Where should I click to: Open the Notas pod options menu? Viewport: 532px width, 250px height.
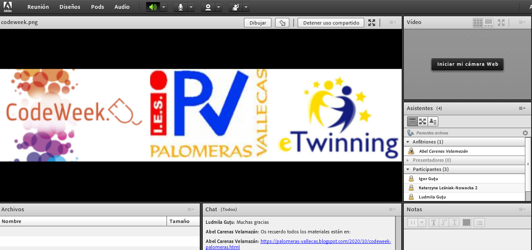click(522, 210)
